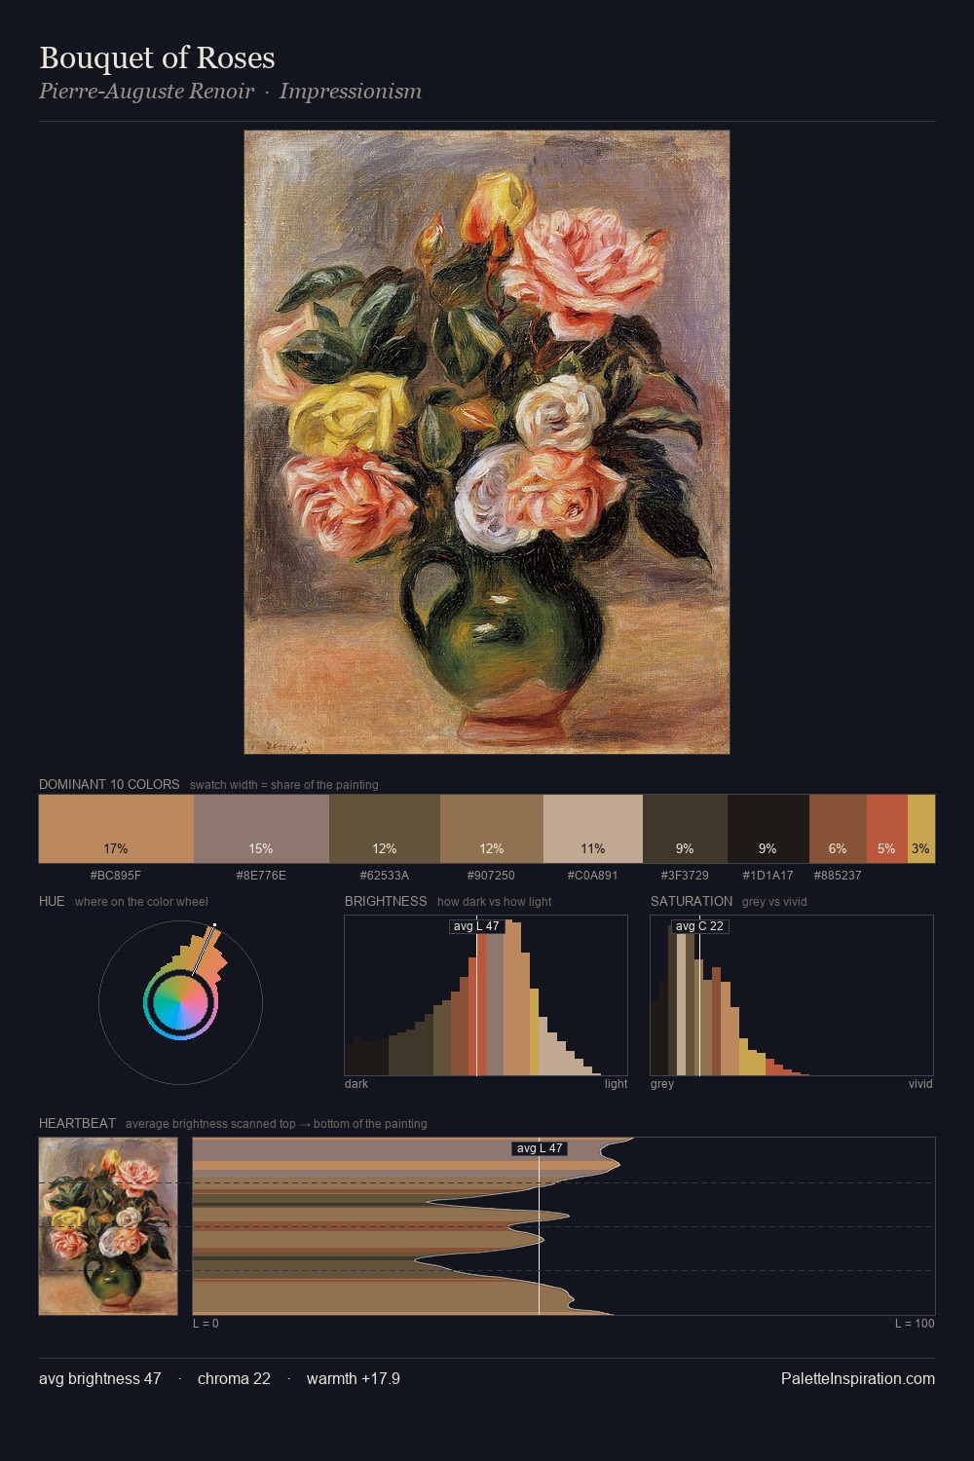Click the hex code #62533A label

tap(385, 876)
